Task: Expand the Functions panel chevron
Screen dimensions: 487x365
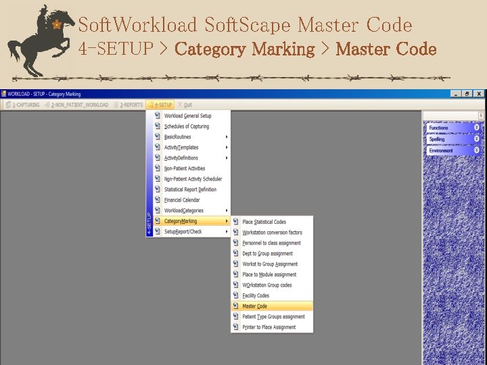Action: tap(476, 128)
